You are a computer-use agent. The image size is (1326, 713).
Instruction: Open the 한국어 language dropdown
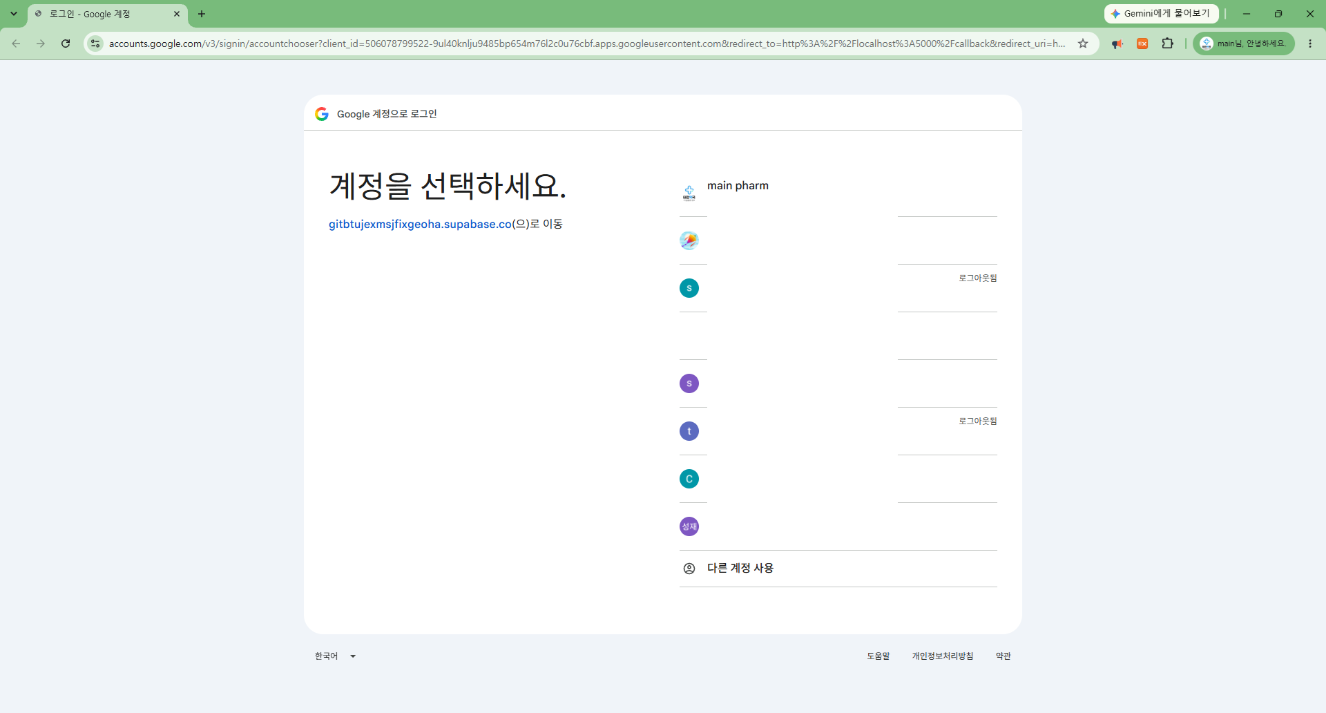click(x=335, y=656)
